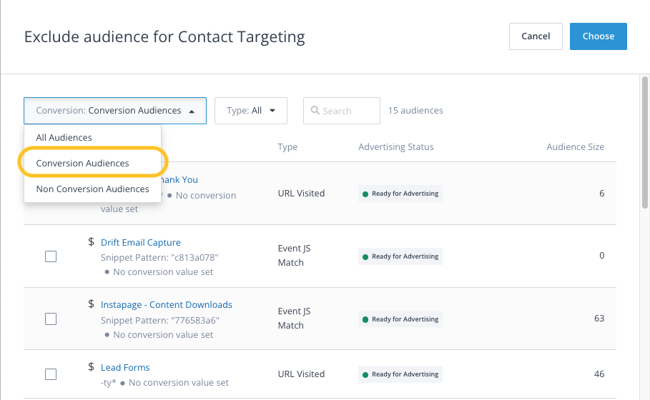
Task: Click the Cancel button
Action: click(x=536, y=36)
